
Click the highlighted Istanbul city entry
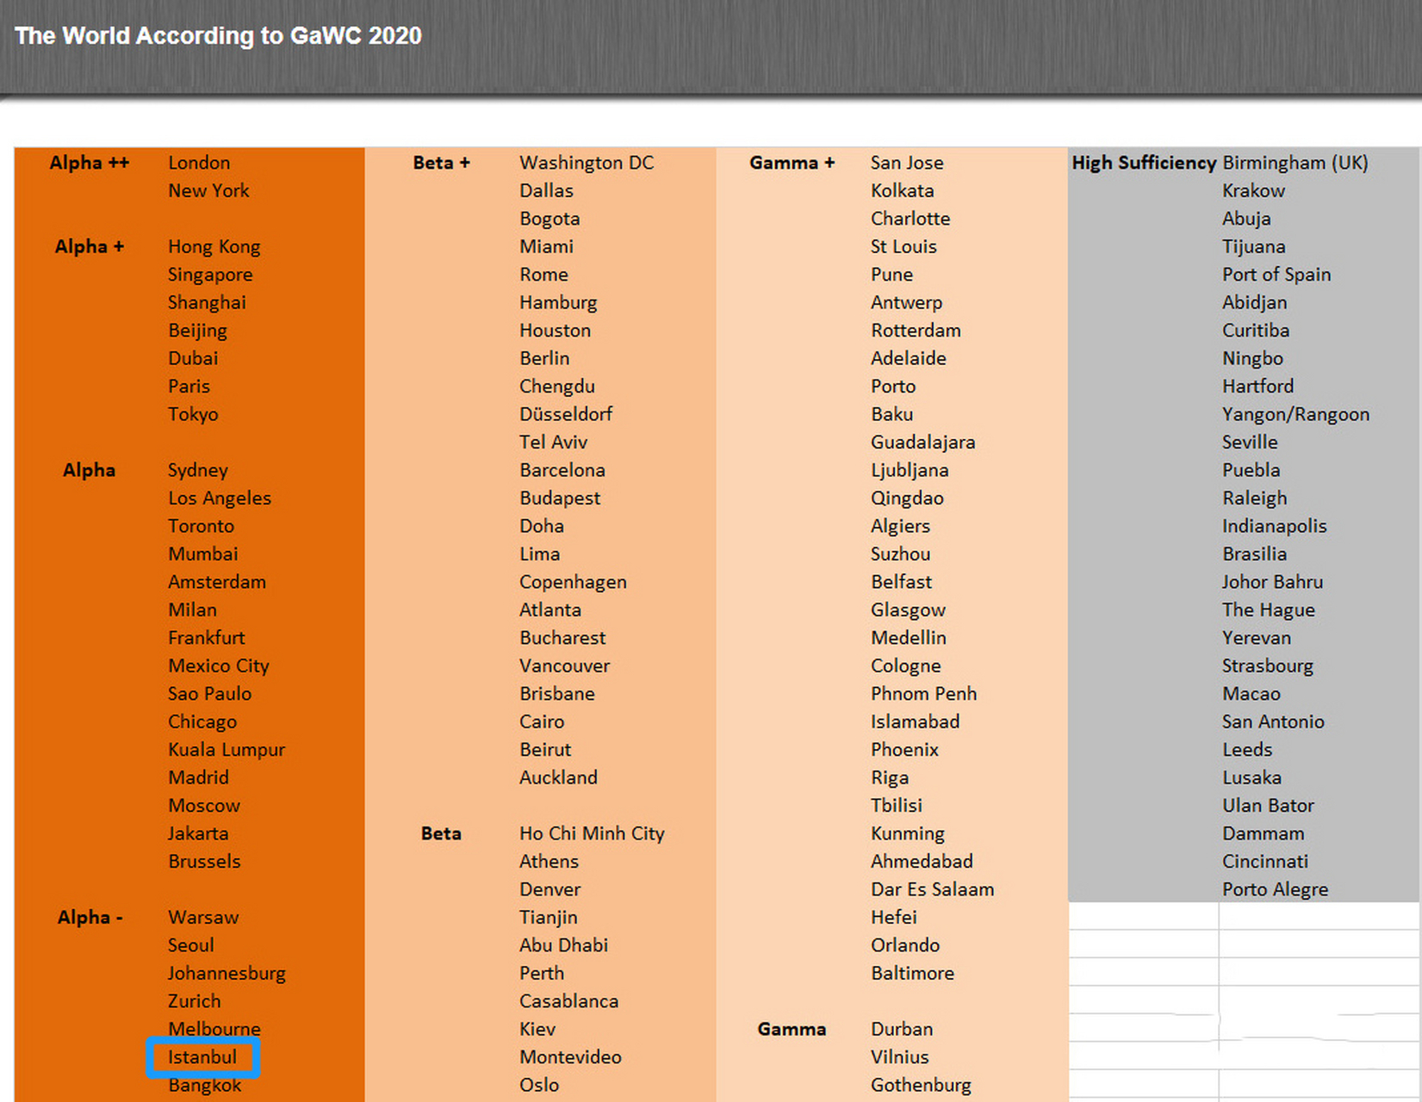click(202, 1057)
